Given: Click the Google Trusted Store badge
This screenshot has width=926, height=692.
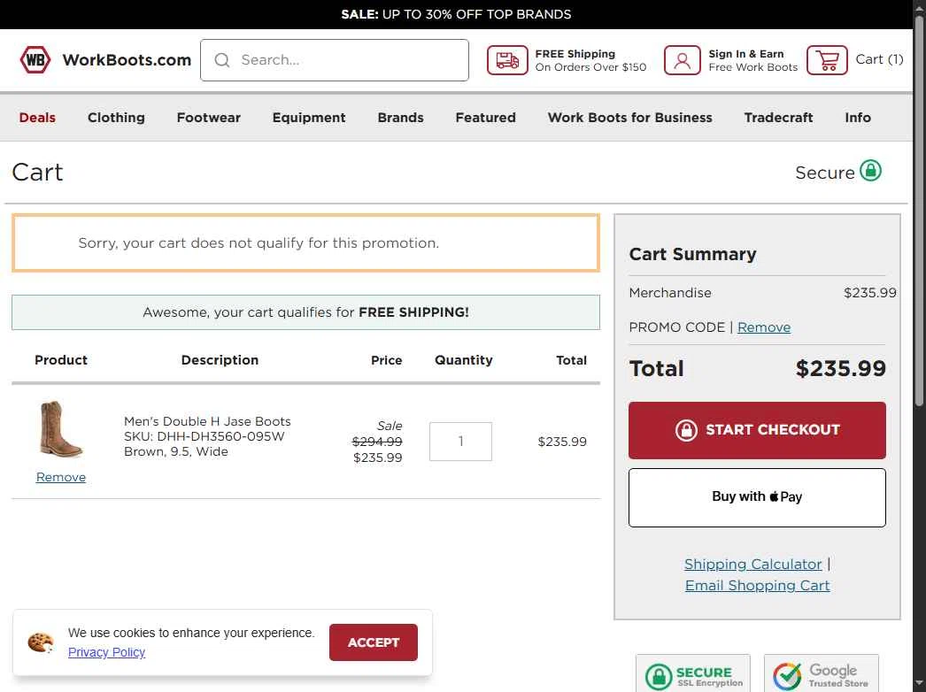Looking at the screenshot, I should pos(821,673).
